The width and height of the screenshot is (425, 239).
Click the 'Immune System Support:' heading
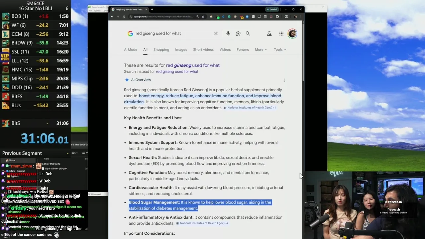click(153, 143)
